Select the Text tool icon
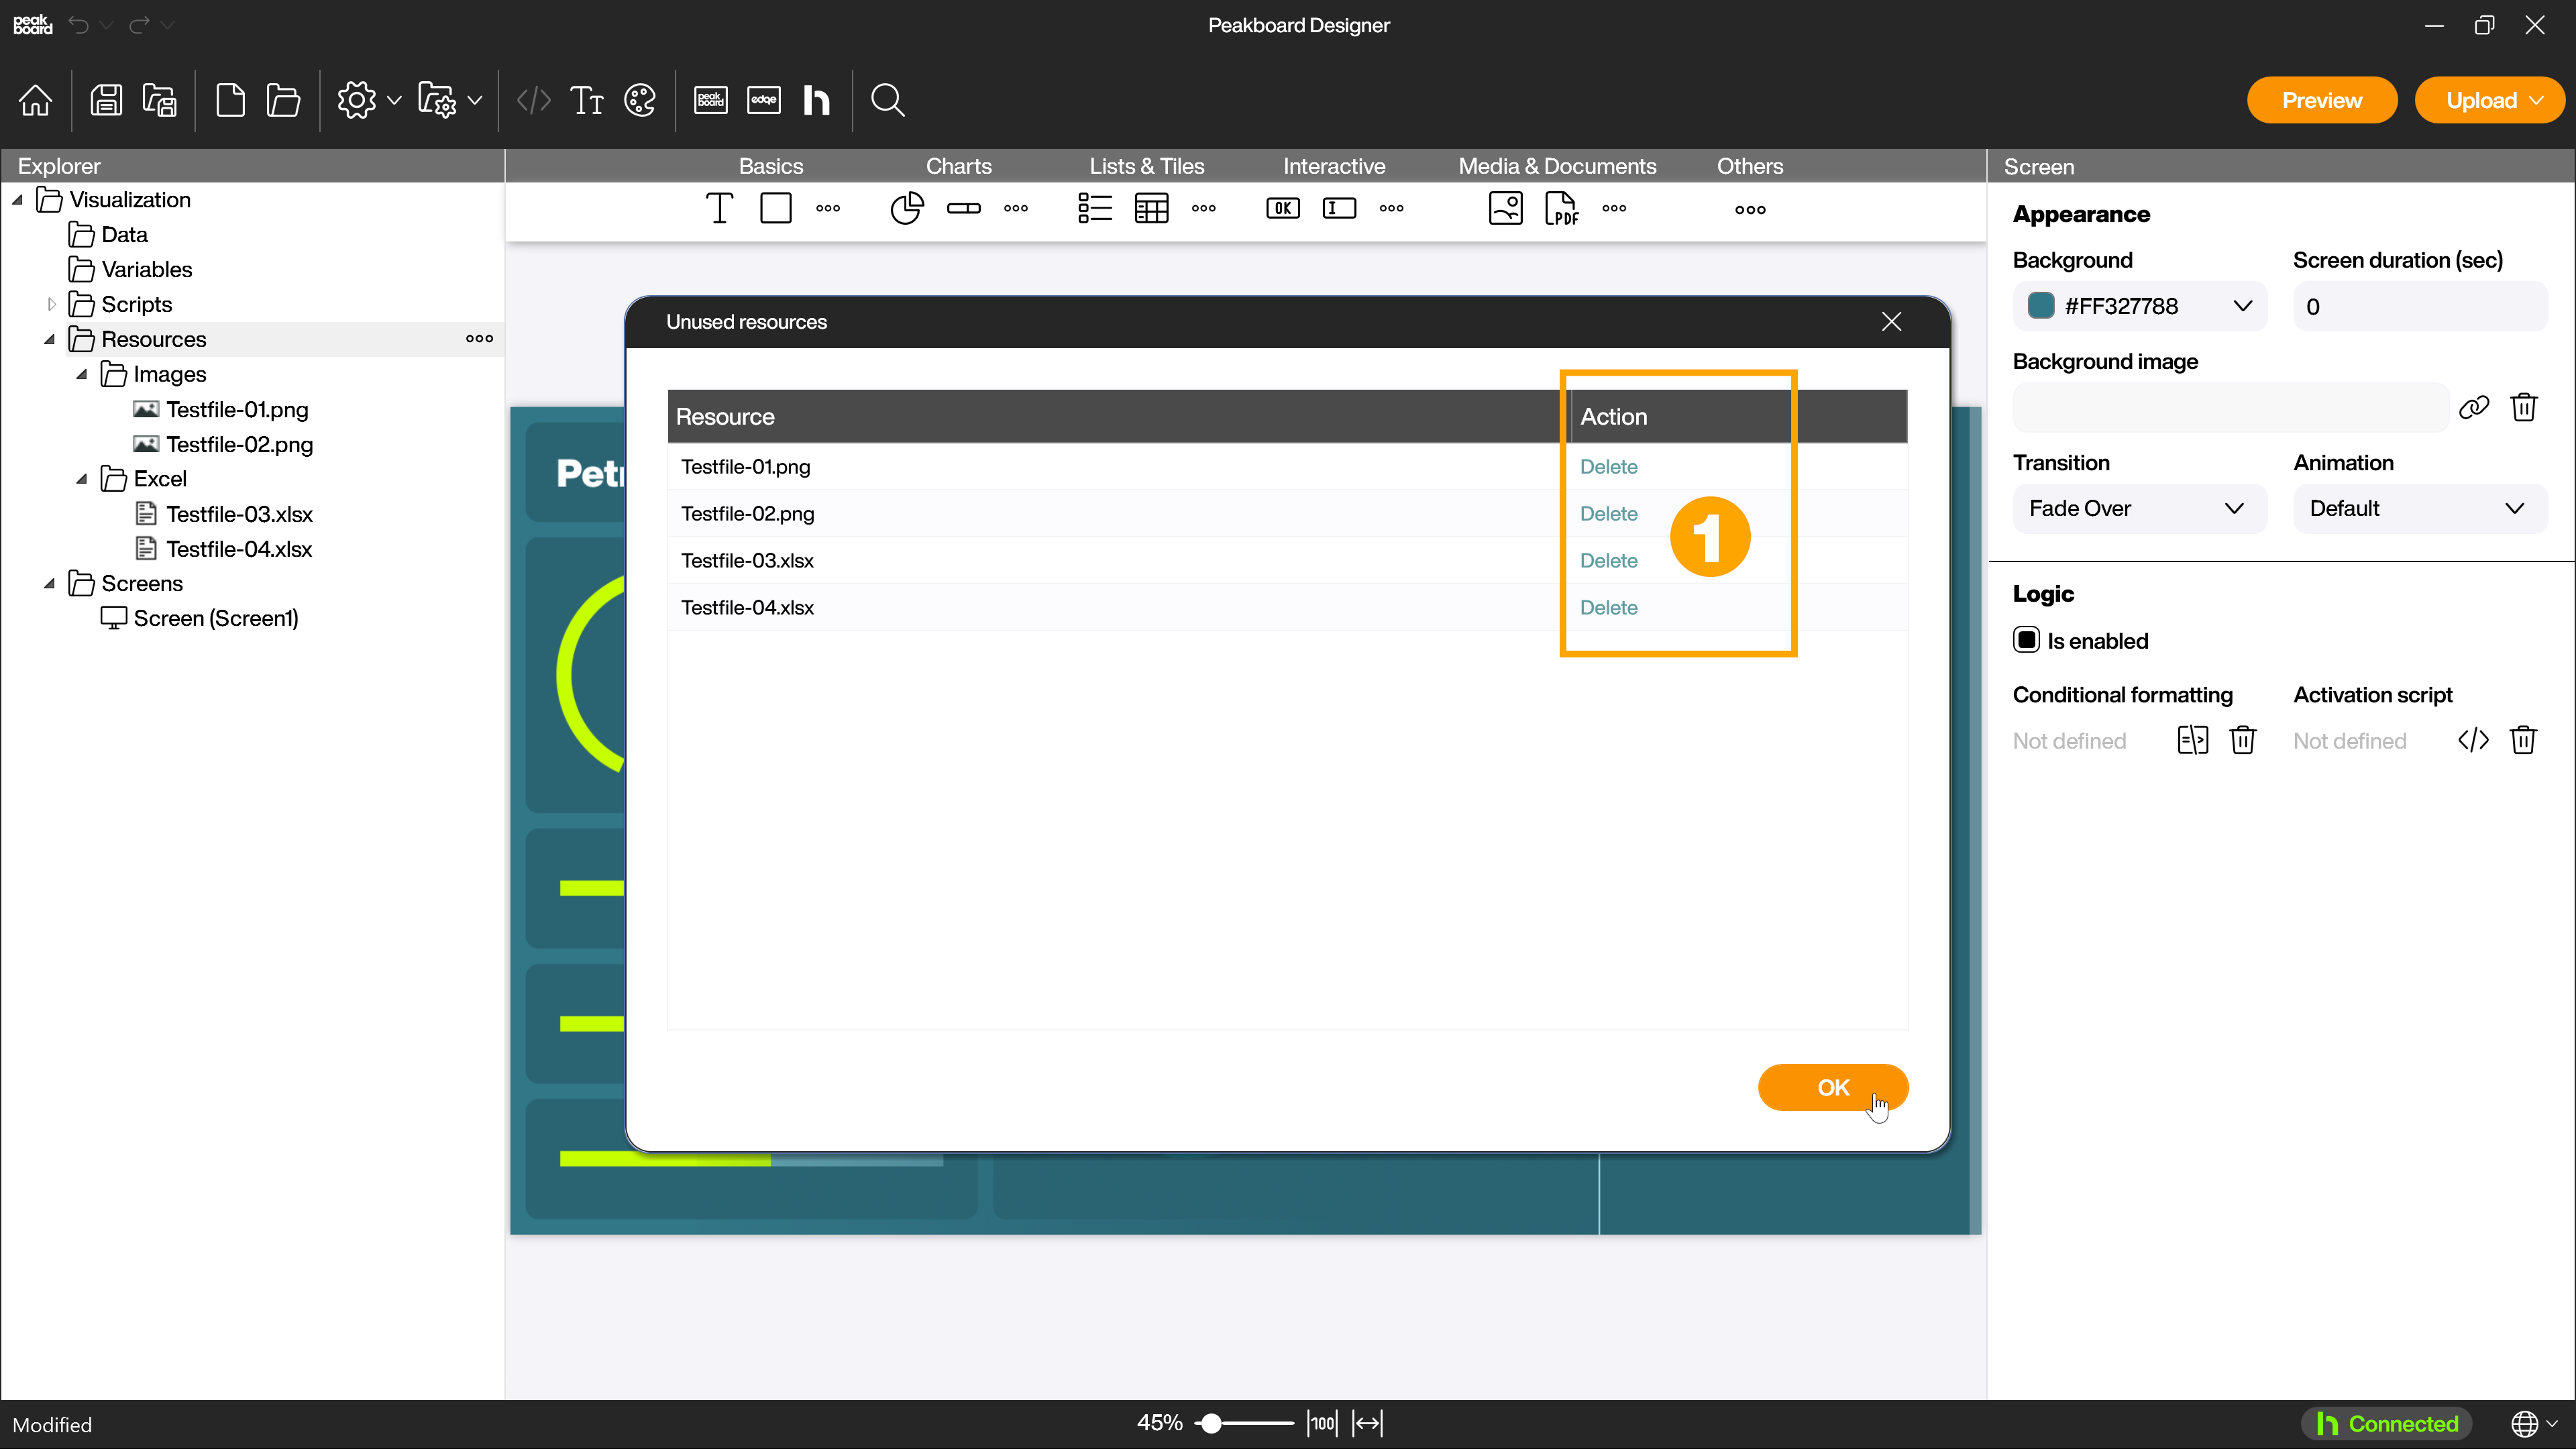The image size is (2576, 1449). (720, 209)
